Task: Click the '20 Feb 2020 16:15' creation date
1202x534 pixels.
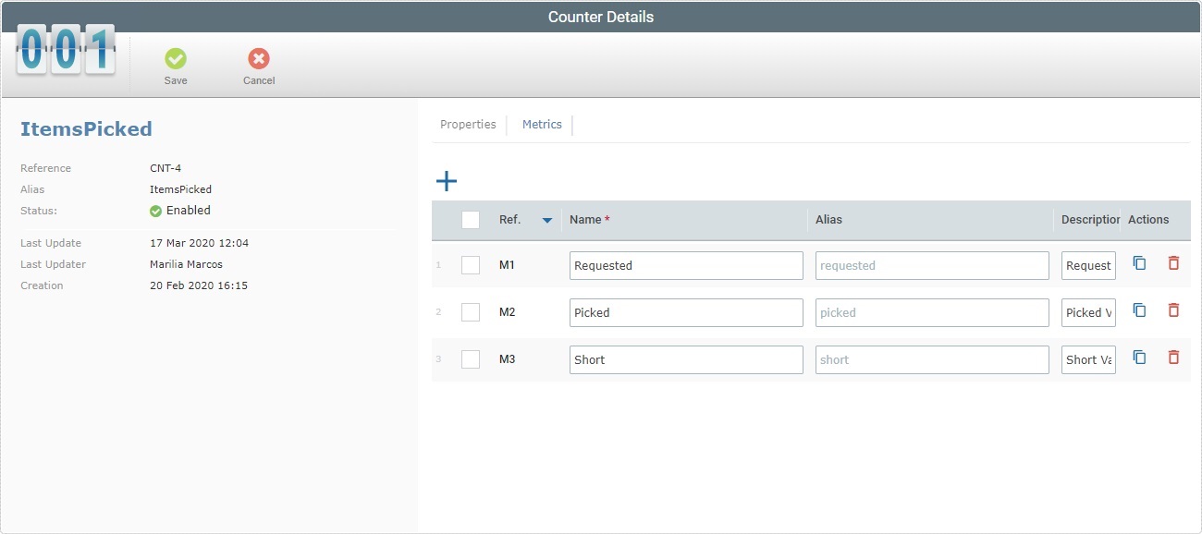Action: click(199, 285)
